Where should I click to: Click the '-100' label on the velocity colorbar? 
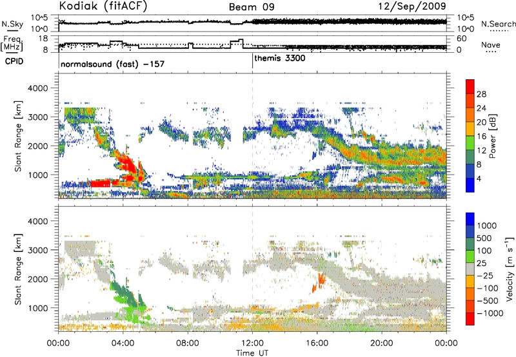(488, 288)
